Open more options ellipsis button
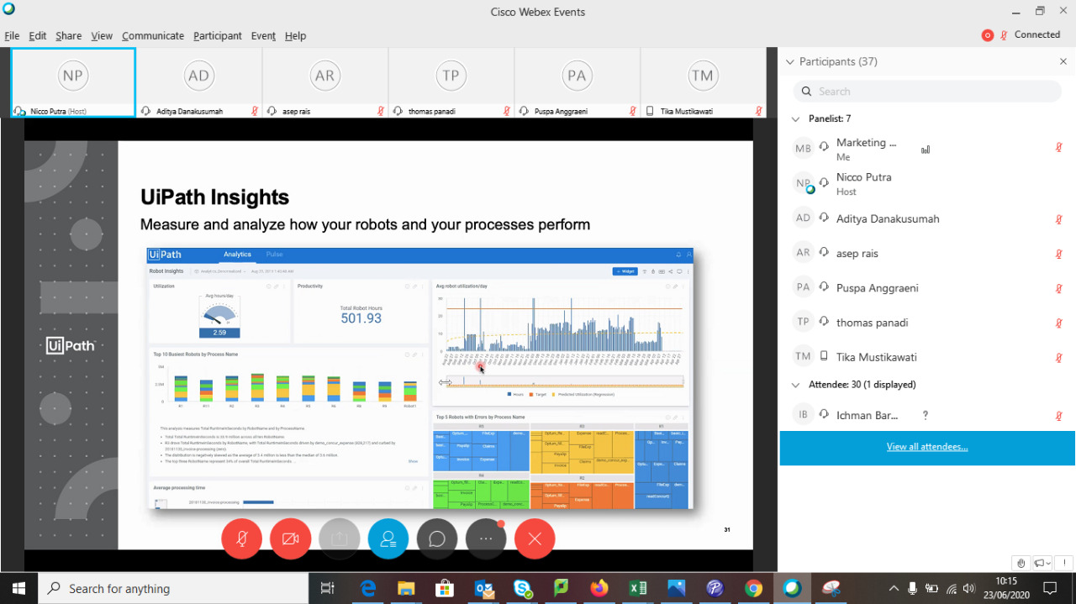The height and width of the screenshot is (604, 1076). tap(486, 539)
